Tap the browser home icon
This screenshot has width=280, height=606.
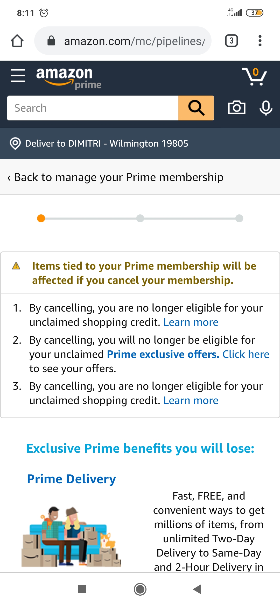coord(17,41)
